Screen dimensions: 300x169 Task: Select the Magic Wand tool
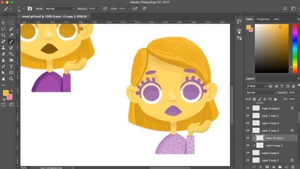click(11, 29)
